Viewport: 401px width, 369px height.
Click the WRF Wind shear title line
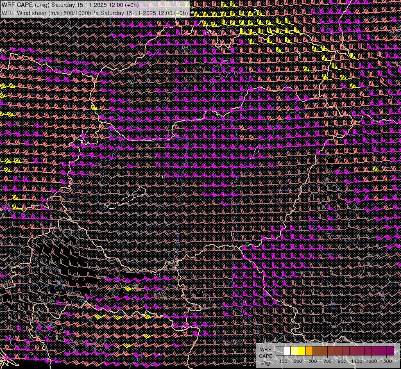[x=94, y=13]
